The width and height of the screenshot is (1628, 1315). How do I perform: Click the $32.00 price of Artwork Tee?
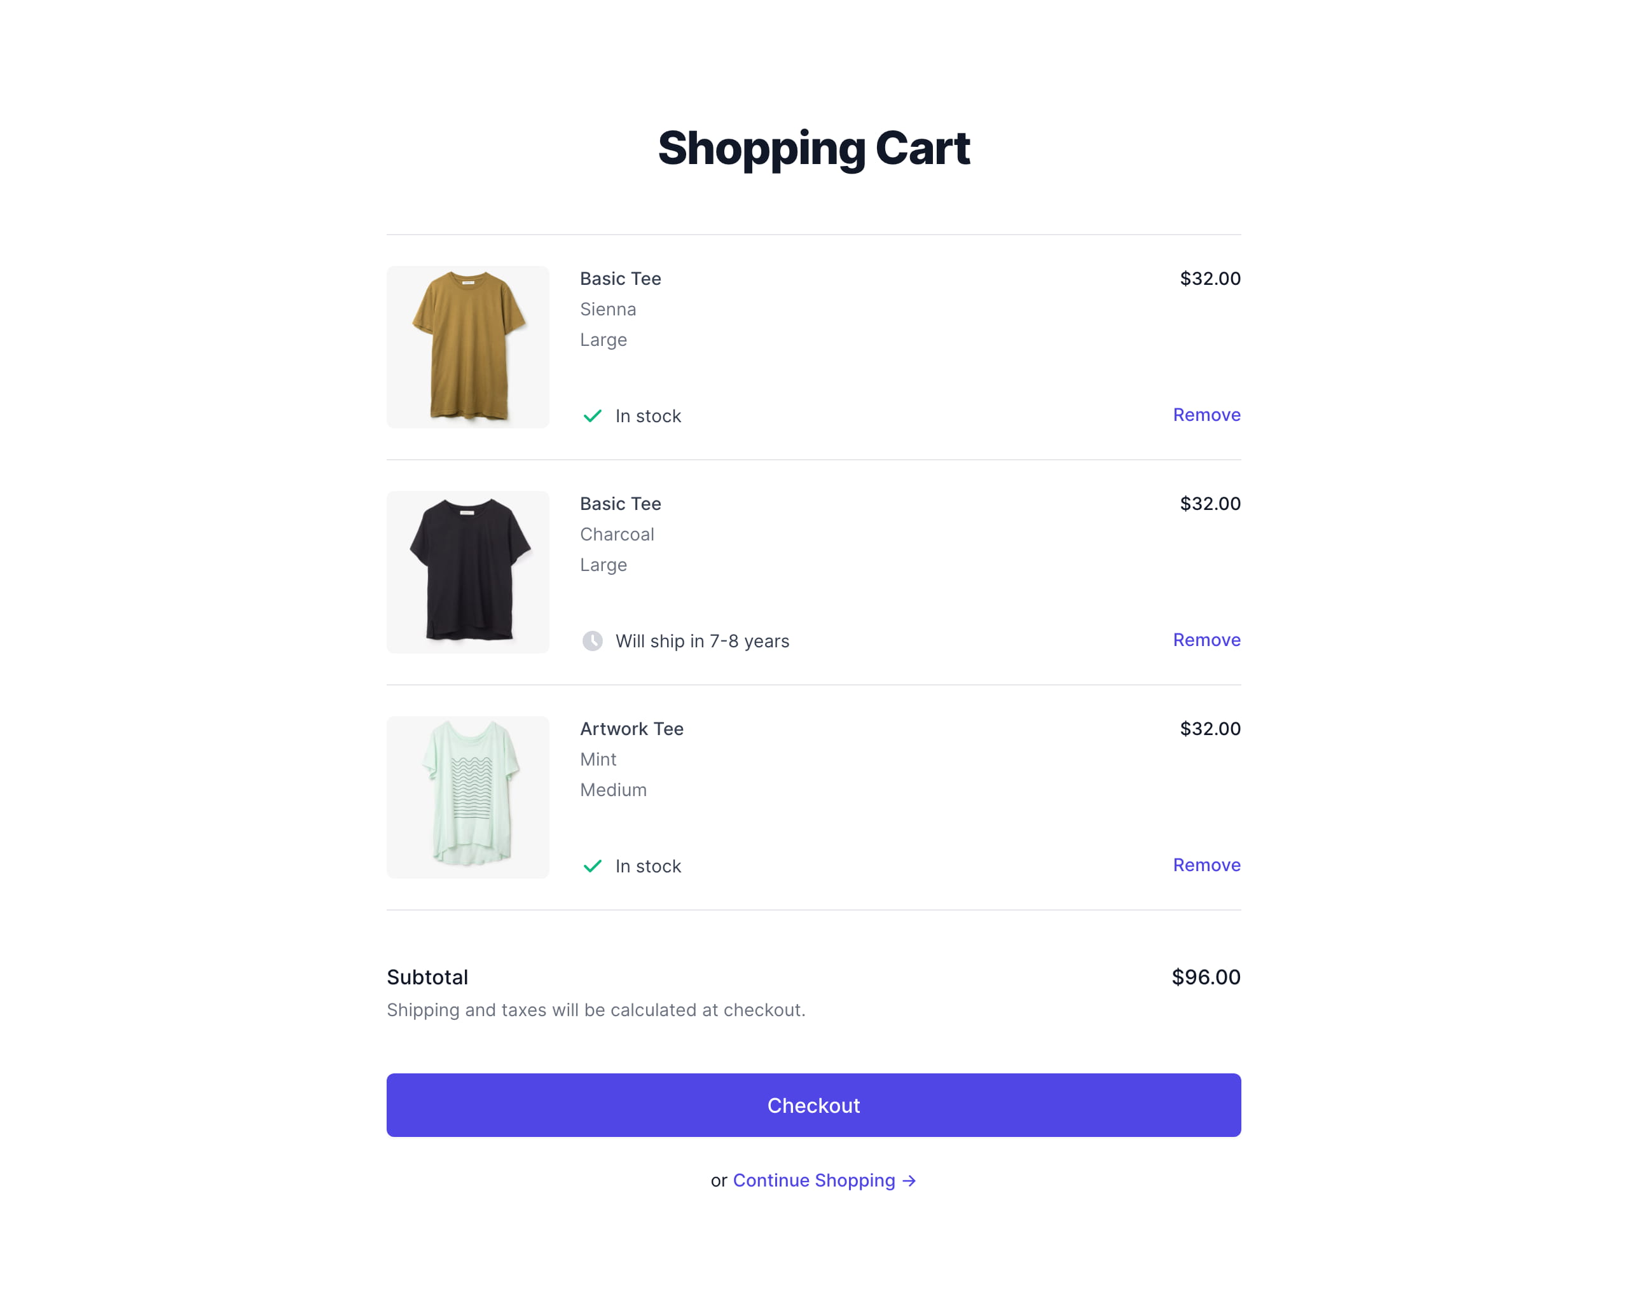coord(1210,729)
